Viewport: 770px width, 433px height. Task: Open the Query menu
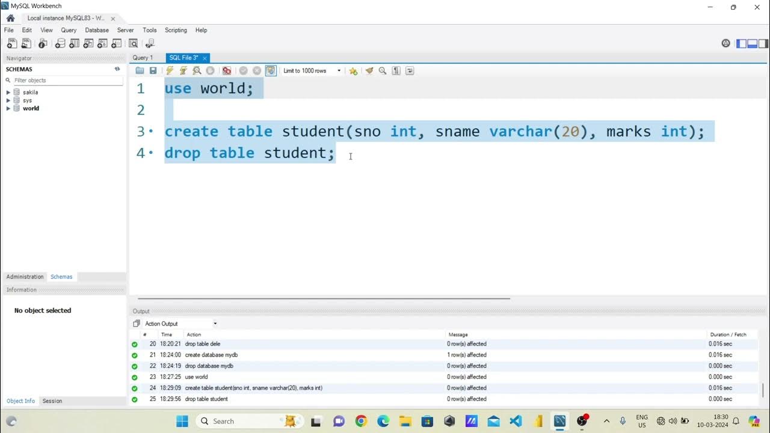69,30
